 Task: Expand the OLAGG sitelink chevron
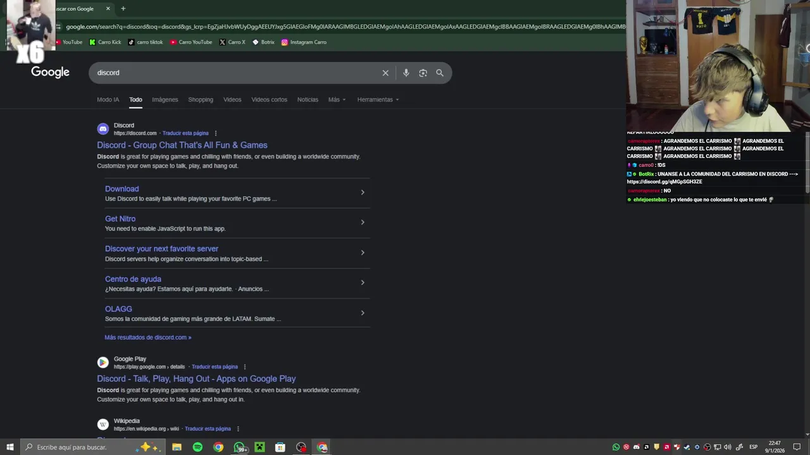pos(363,313)
